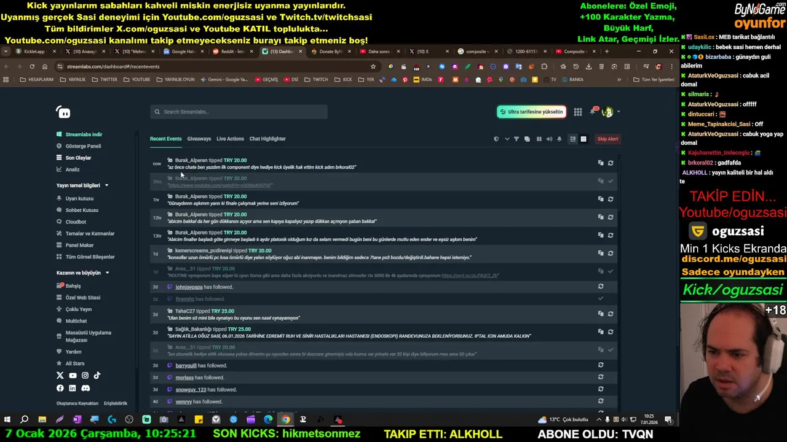This screenshot has height=442, width=787.
Task: Click the Instagram social icon in sidebar
Action: click(85, 375)
